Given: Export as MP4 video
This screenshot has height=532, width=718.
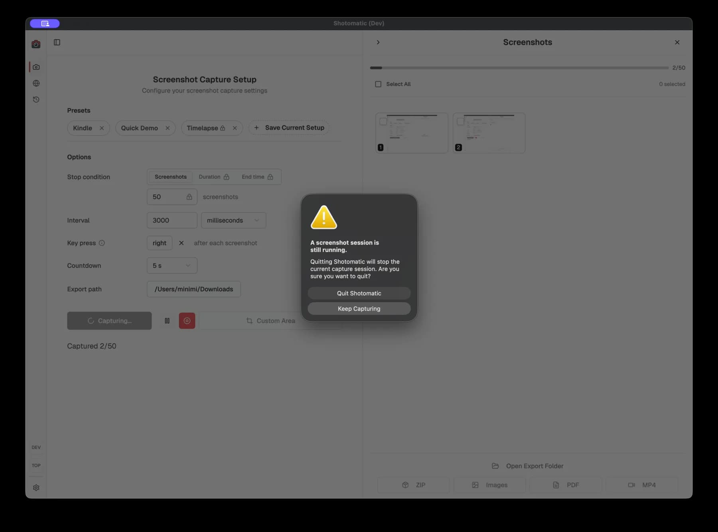Looking at the screenshot, I should [642, 485].
